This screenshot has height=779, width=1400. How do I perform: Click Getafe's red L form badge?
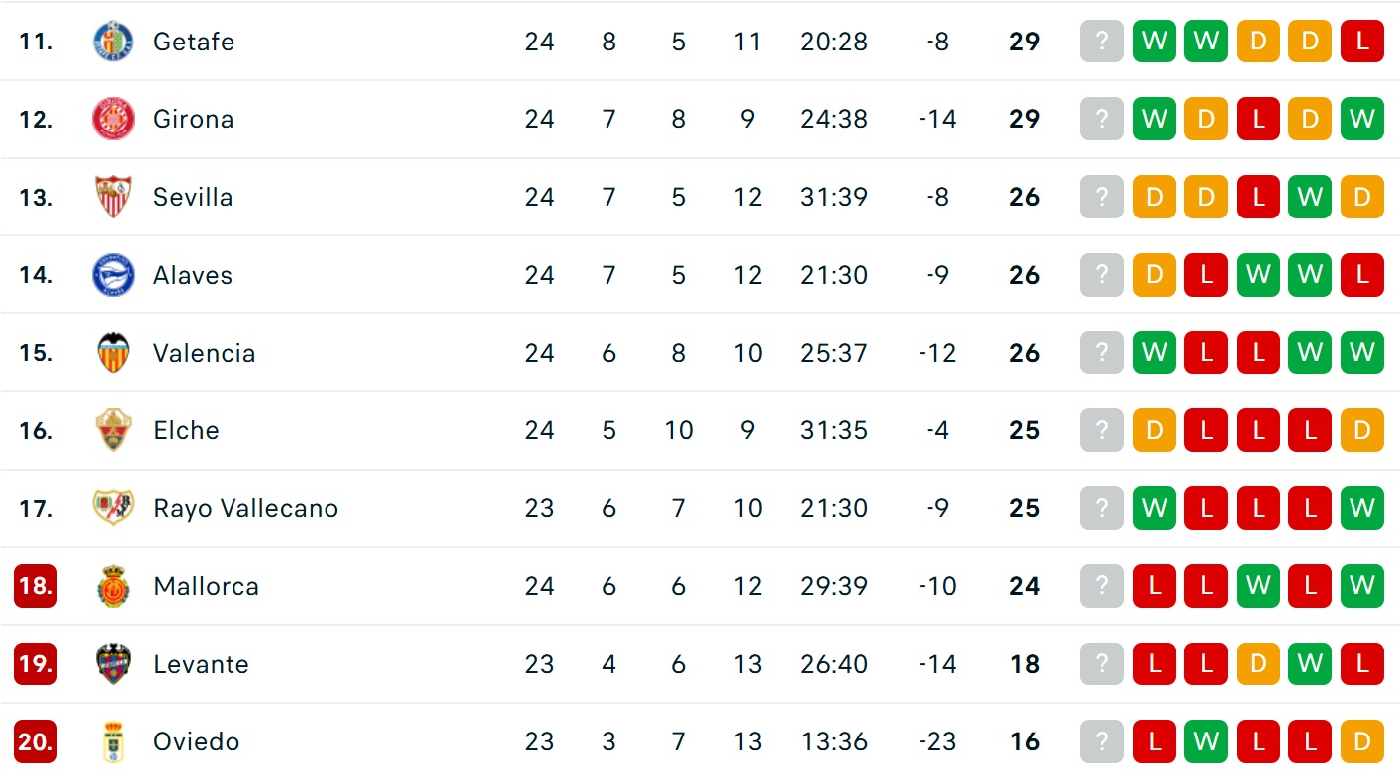pyautogui.click(x=1361, y=42)
